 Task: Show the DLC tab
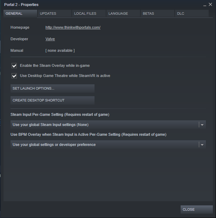(x=192, y=14)
